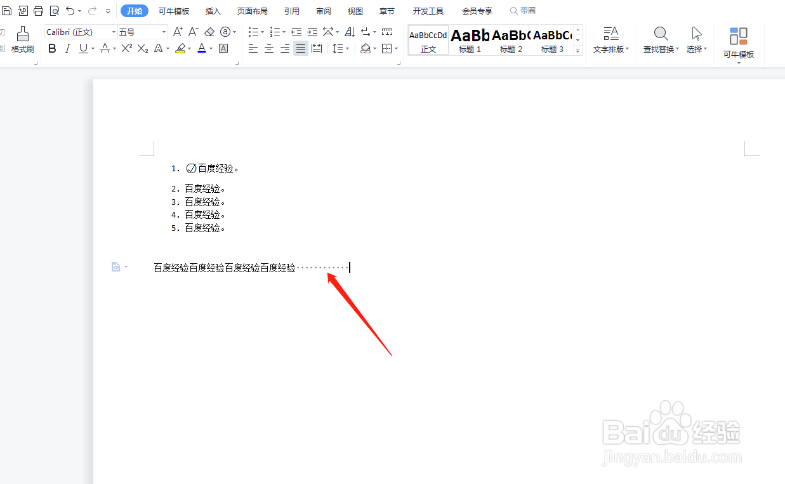
Task: Center align the paragraph
Action: click(x=269, y=48)
